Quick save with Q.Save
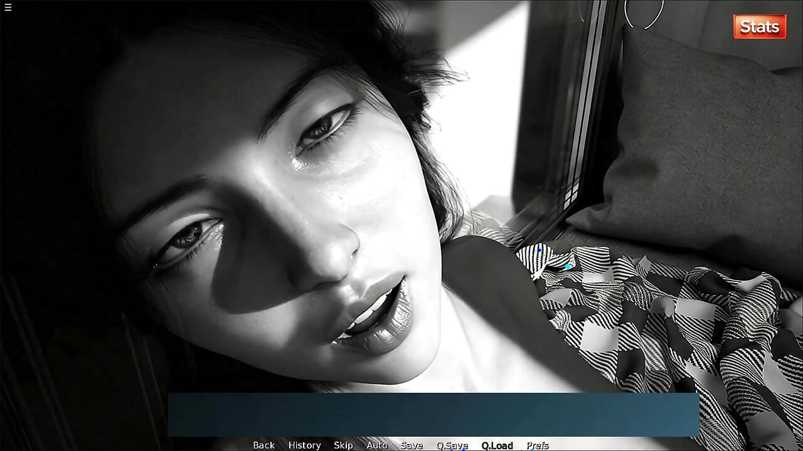Viewport: 803px width, 451px height. pos(452,445)
